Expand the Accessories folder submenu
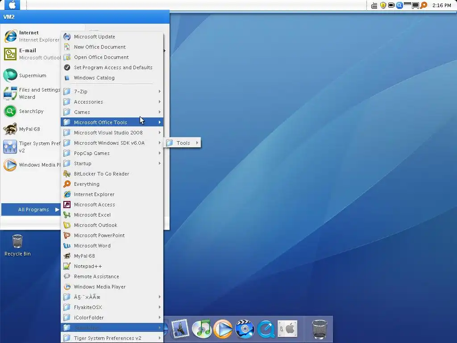 [x=112, y=102]
